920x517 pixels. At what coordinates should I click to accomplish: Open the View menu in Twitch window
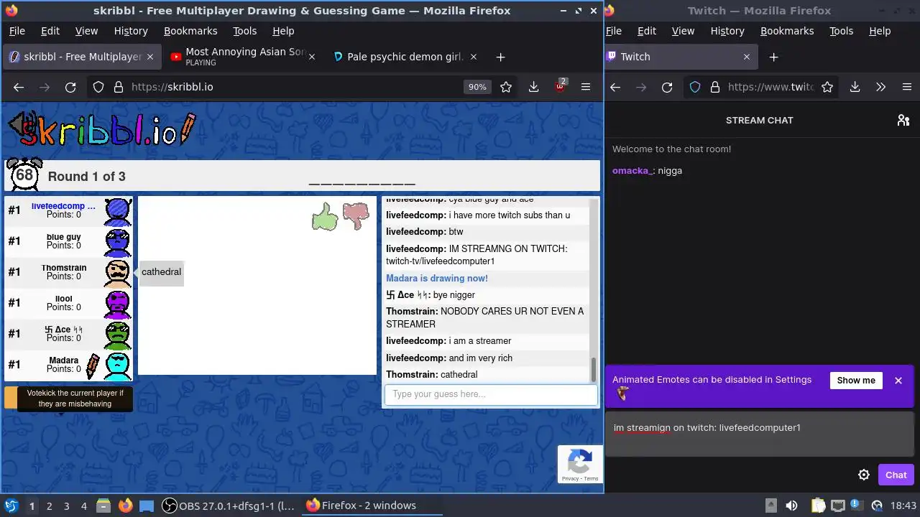[683, 31]
